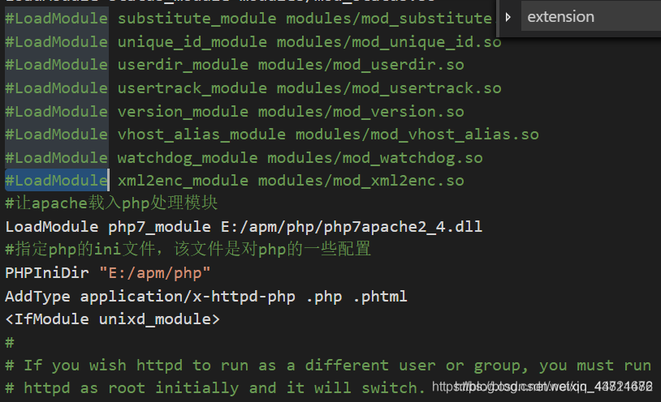The height and width of the screenshot is (402, 661).
Task: Click '<IfModule unixd_module>' line
Action: point(113,319)
